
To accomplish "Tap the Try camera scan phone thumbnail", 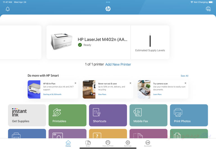I will point(144,89).
